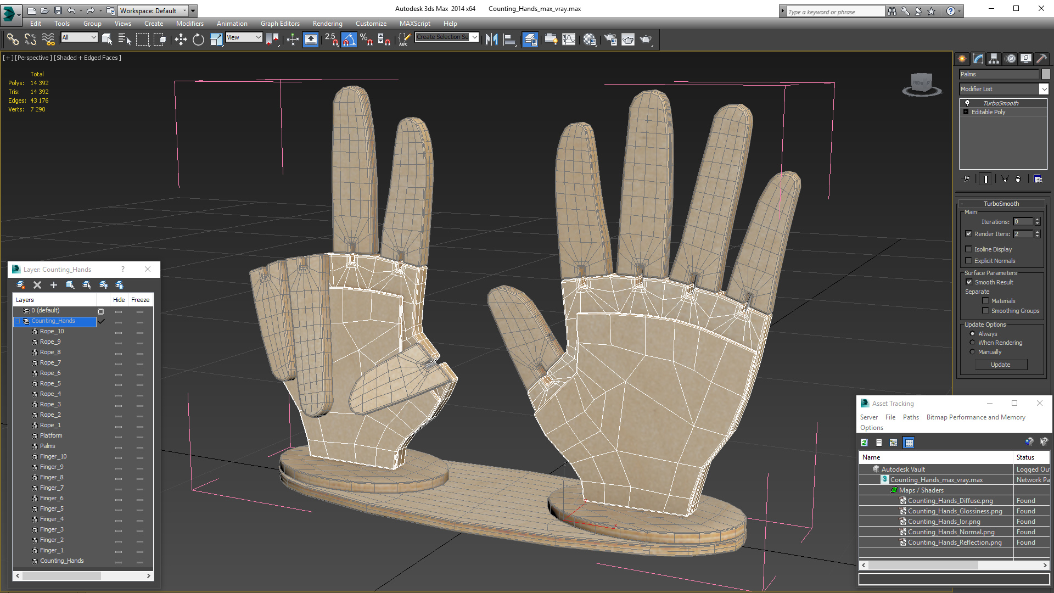The height and width of the screenshot is (593, 1054).
Task: Toggle Window/Crossing selection mode
Action: (160, 39)
